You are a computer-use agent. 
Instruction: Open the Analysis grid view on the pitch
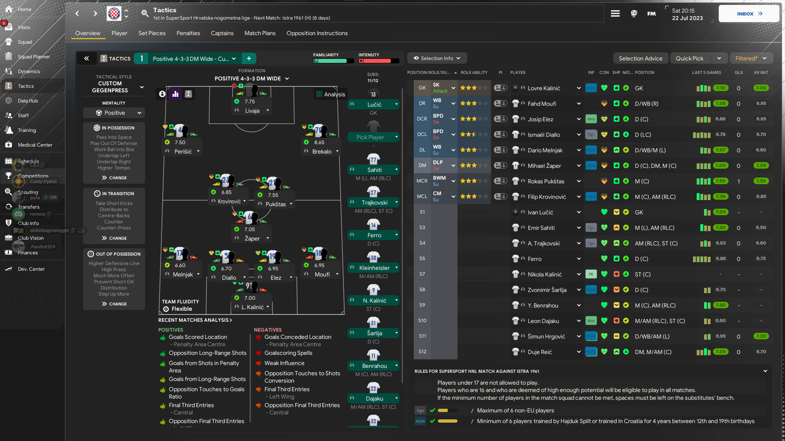tap(330, 94)
